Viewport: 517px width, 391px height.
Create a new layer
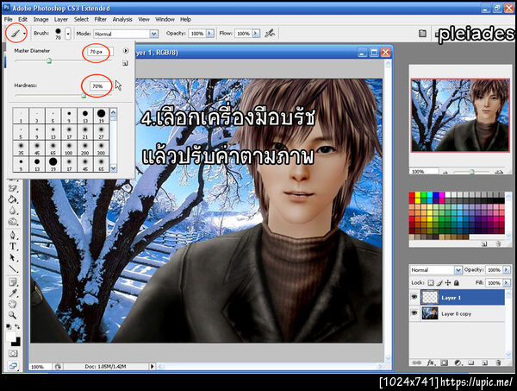[484, 363]
